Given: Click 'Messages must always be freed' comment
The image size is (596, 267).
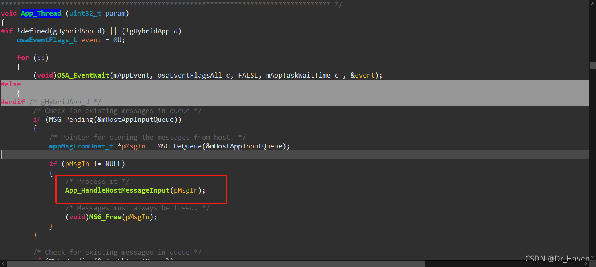Looking at the screenshot, I should [x=138, y=208].
